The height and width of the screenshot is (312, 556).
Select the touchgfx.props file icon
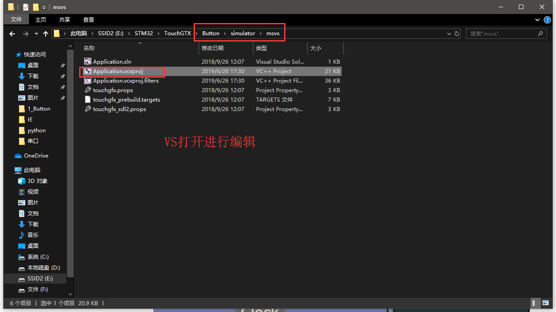pos(88,90)
